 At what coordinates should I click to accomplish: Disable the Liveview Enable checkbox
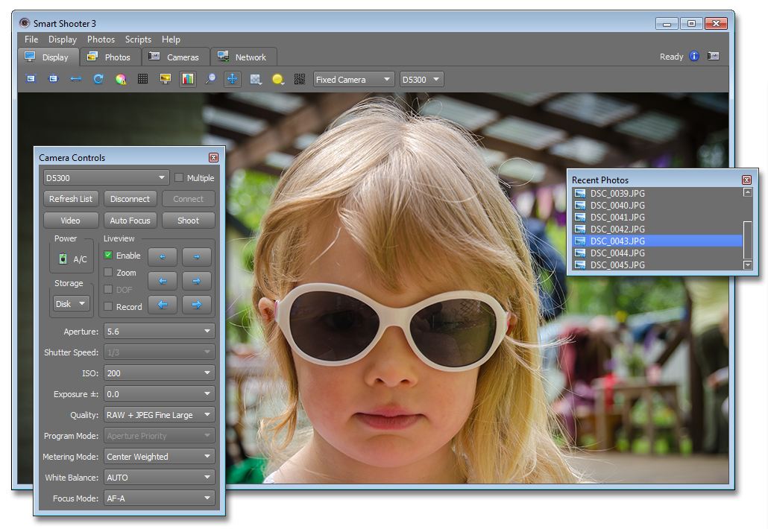coord(108,256)
